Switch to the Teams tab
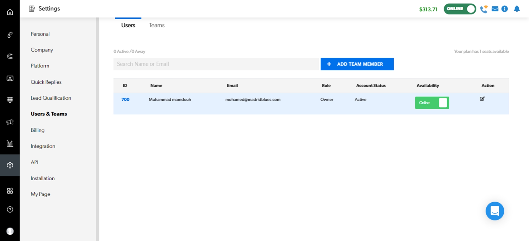Screen dimensions: 529x241 pyautogui.click(x=157, y=25)
